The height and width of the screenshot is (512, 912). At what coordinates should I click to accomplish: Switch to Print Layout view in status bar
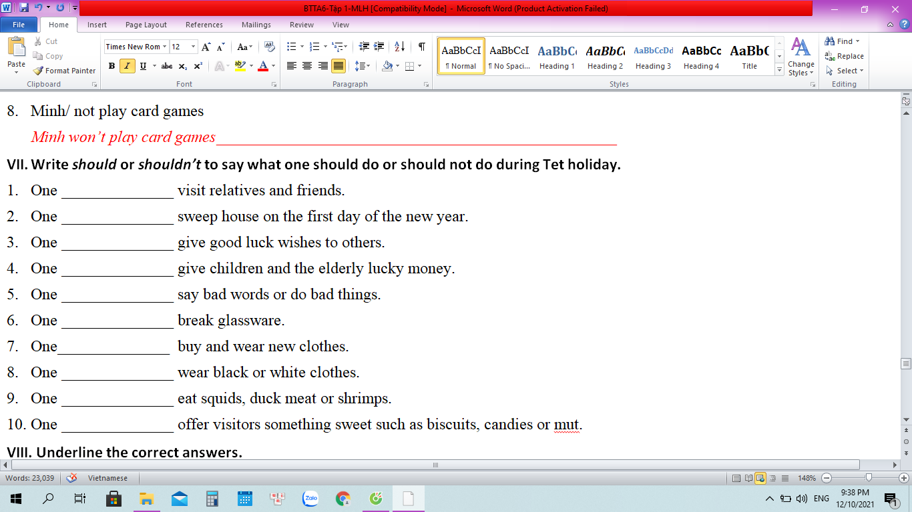[736, 478]
